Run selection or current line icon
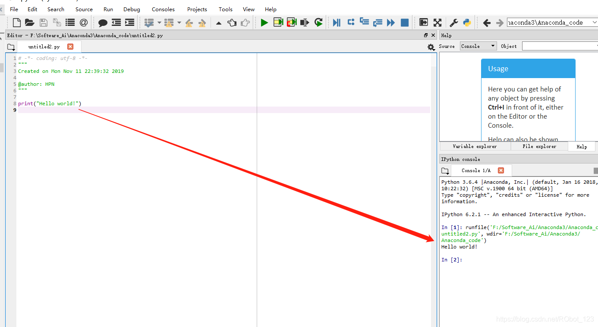The height and width of the screenshot is (327, 598). [305, 22]
